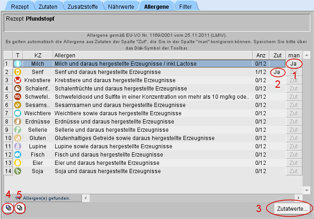Click the T column header
Viewport: 314px width, 219px height.
pyautogui.click(x=18, y=55)
